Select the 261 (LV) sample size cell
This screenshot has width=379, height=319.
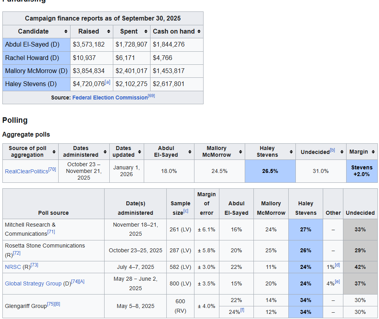(180, 229)
